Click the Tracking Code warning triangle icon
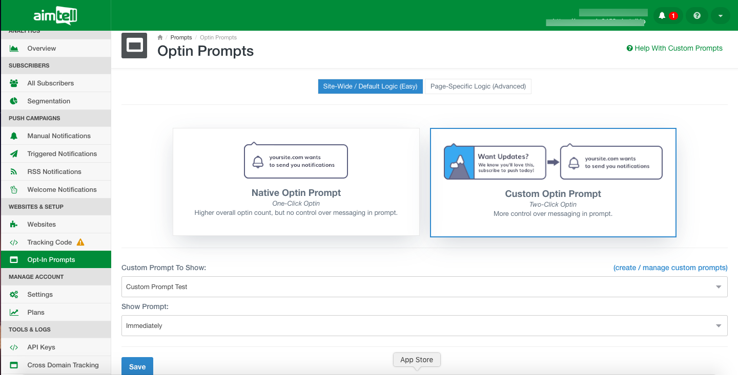 point(80,242)
